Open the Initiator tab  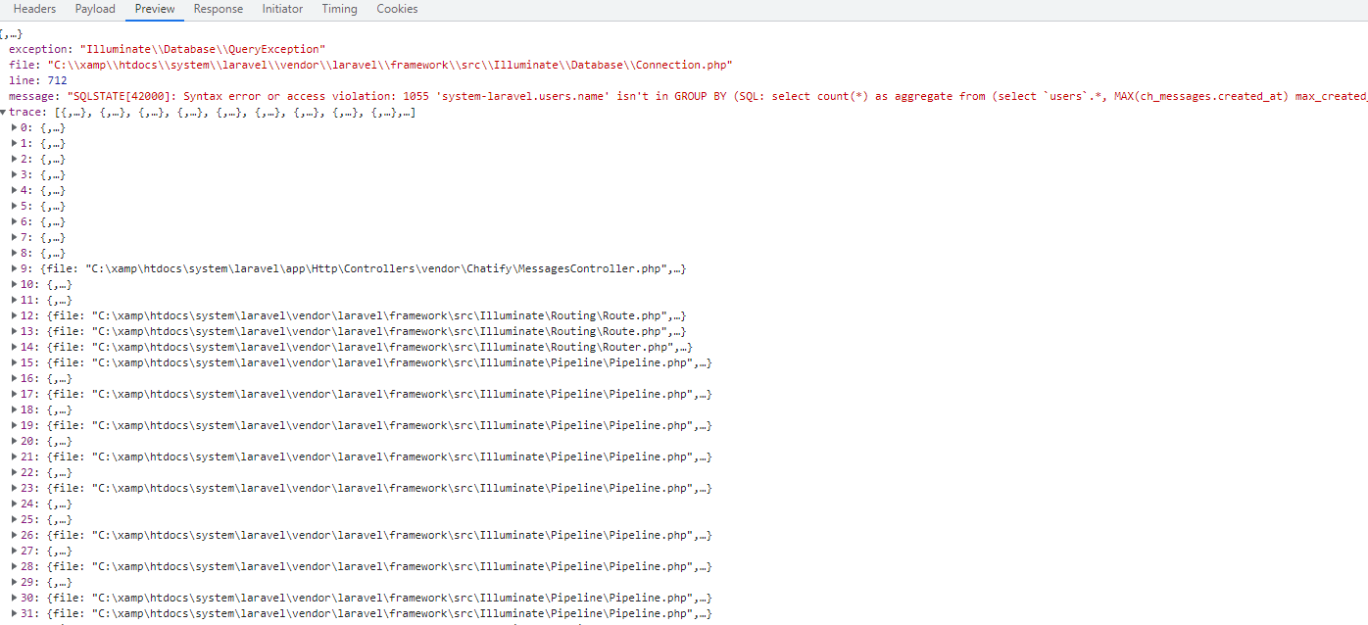click(x=282, y=9)
